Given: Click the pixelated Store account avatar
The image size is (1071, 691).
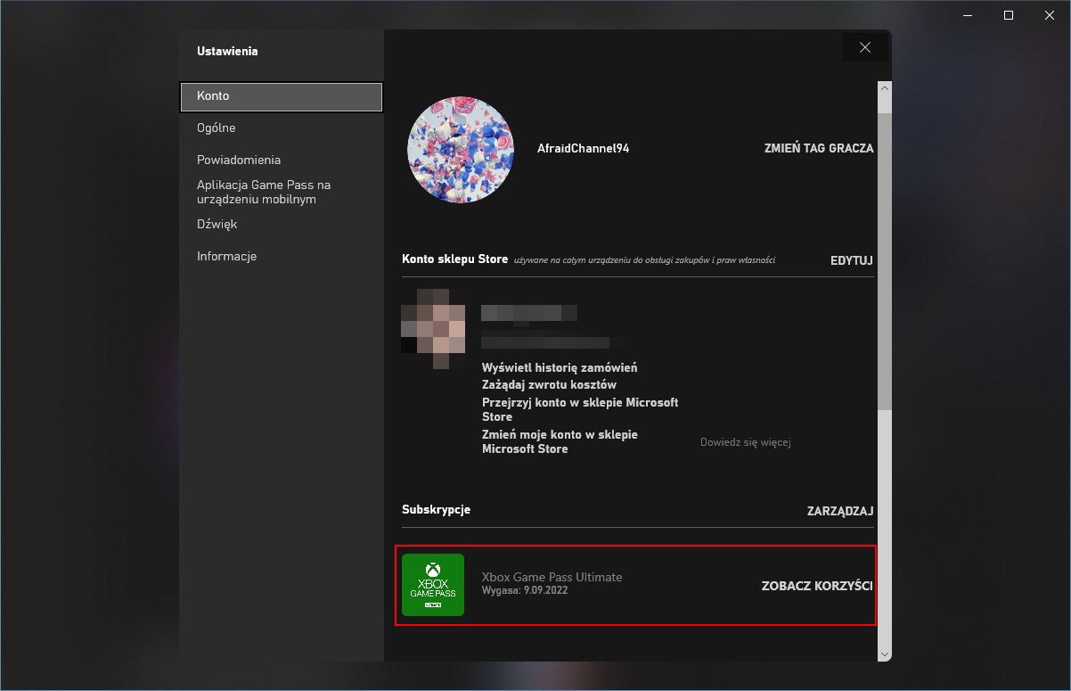Looking at the screenshot, I should pos(433,328).
